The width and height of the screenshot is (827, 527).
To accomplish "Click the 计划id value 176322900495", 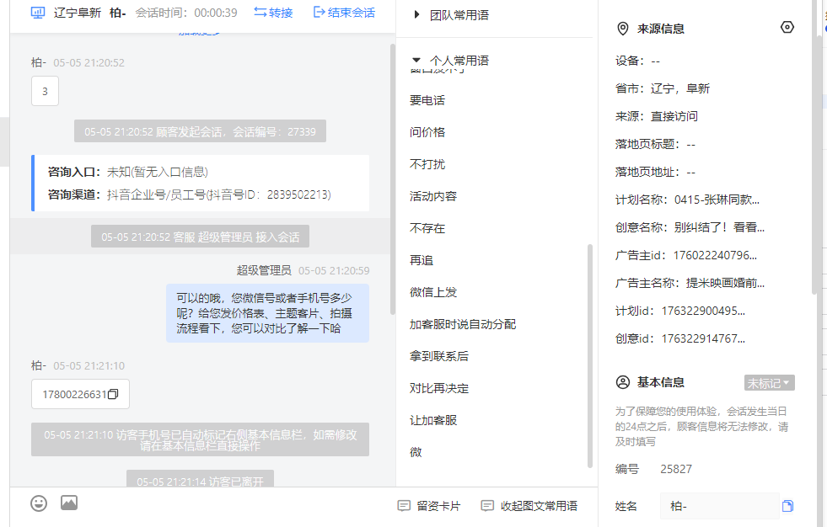I will tap(703, 311).
